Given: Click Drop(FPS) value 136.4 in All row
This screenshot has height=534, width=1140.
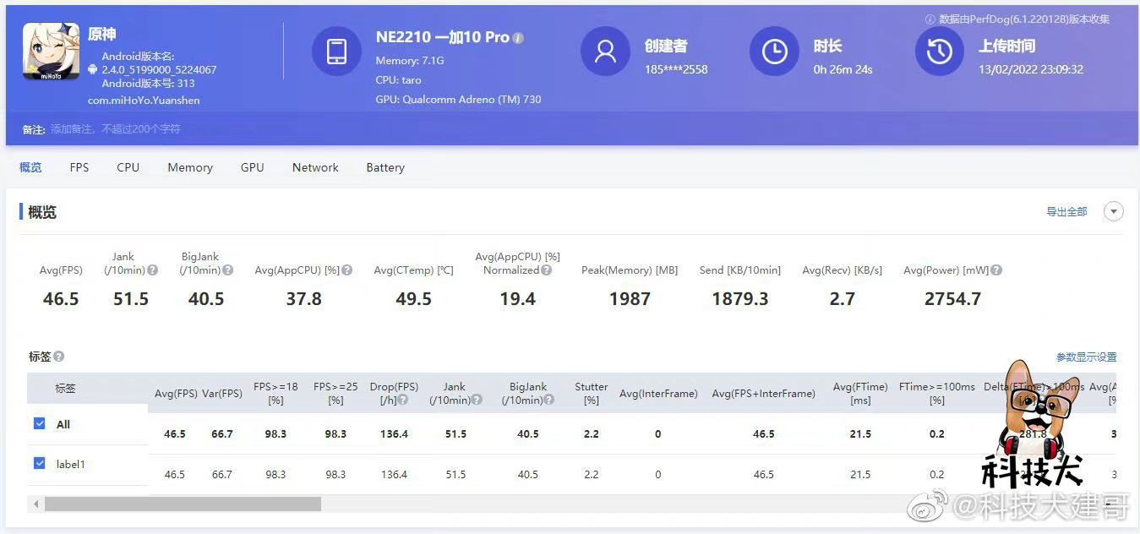Looking at the screenshot, I should 395,434.
